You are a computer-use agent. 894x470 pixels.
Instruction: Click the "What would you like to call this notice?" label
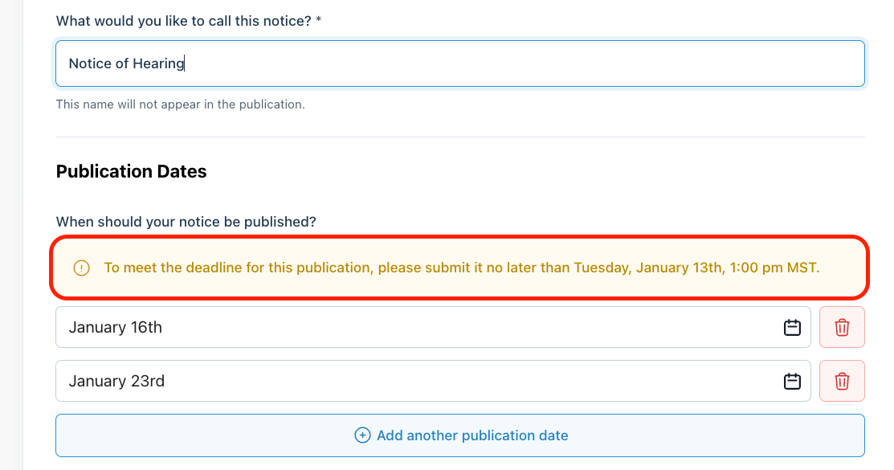click(x=183, y=20)
